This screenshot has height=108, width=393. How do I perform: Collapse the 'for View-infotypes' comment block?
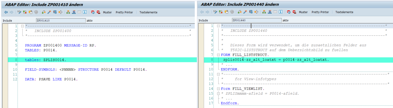218,74
